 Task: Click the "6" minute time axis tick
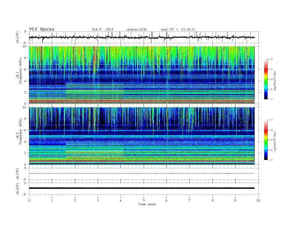[166, 200]
